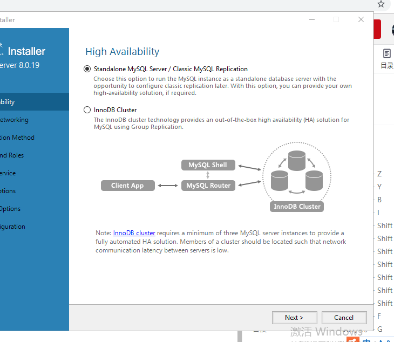Click the browser bookmark star icon

click(x=381, y=4)
